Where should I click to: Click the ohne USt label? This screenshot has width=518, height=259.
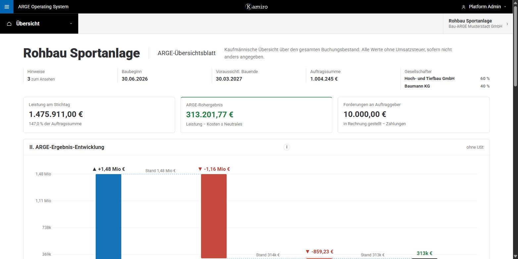pyautogui.click(x=475, y=147)
